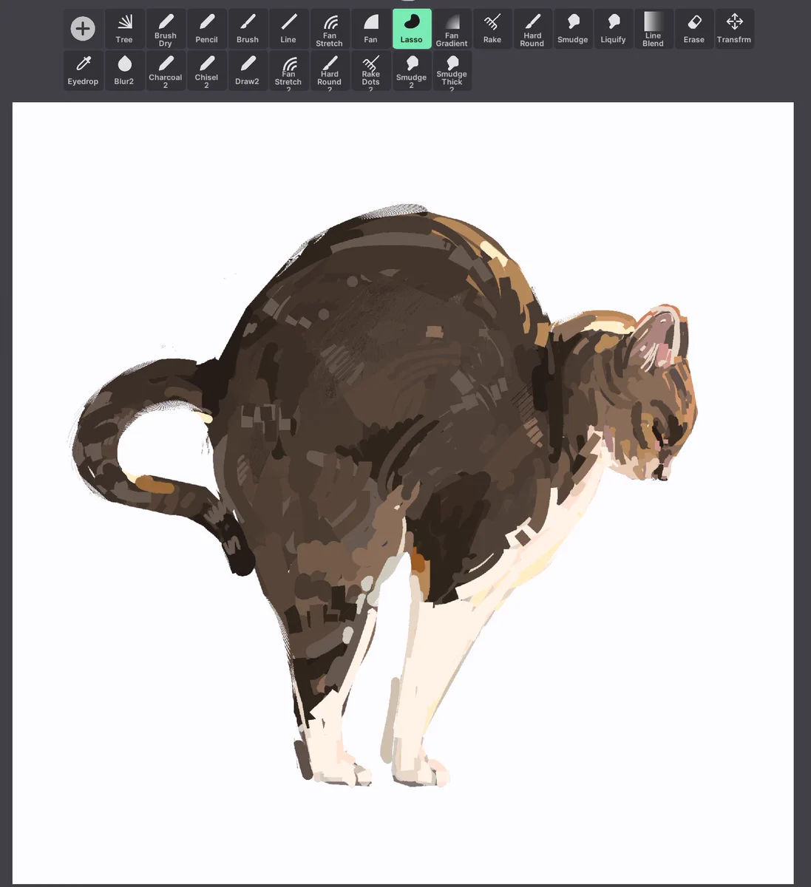Image resolution: width=811 pixels, height=887 pixels.
Task: Choose the Smudge tool
Action: click(573, 29)
